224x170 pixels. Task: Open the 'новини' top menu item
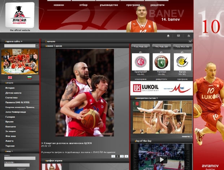pyautogui.click(x=59, y=5)
